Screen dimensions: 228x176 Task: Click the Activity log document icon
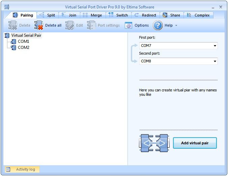coord(8,170)
